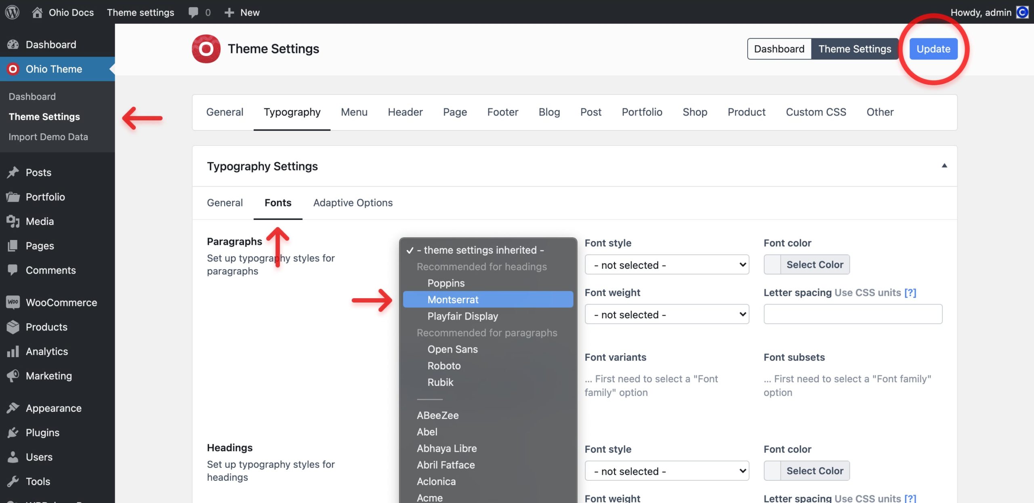Click the Marketing megaphone icon

tap(13, 376)
